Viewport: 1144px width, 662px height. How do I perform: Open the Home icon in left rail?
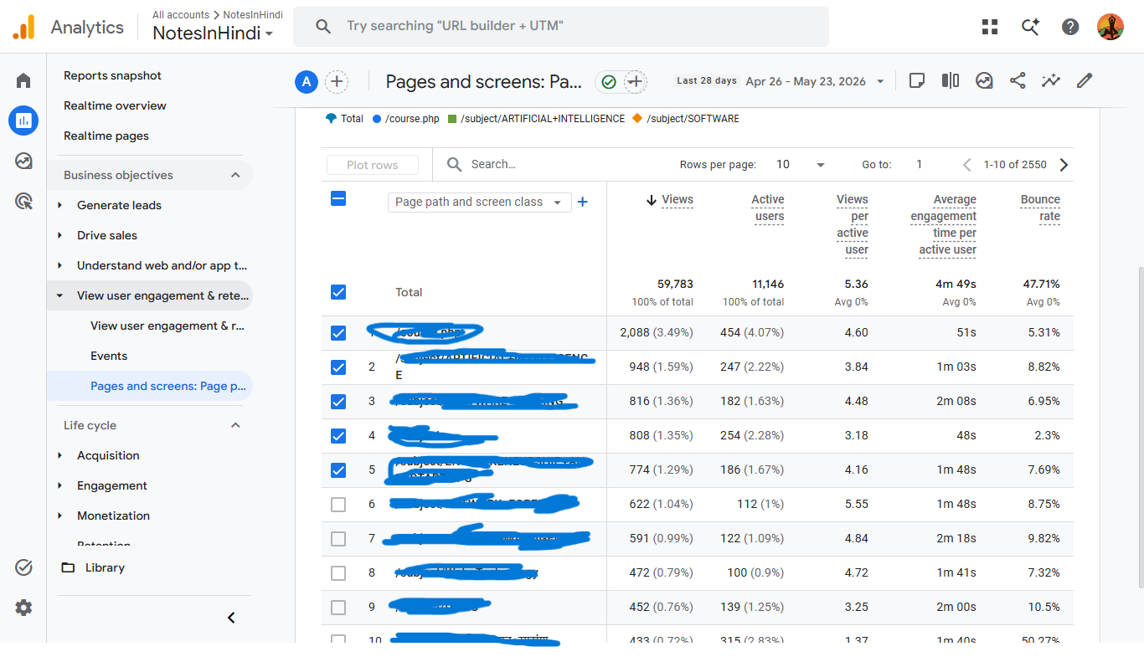click(x=23, y=81)
